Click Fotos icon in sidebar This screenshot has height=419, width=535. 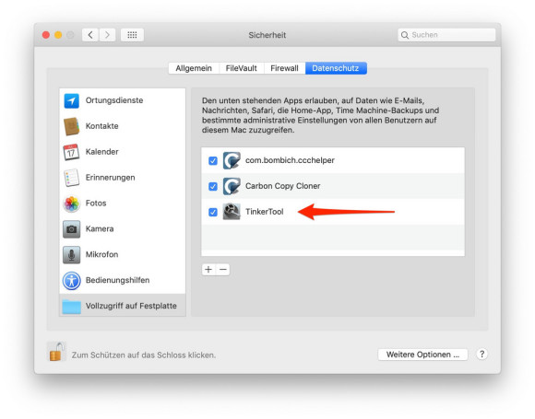click(x=71, y=204)
